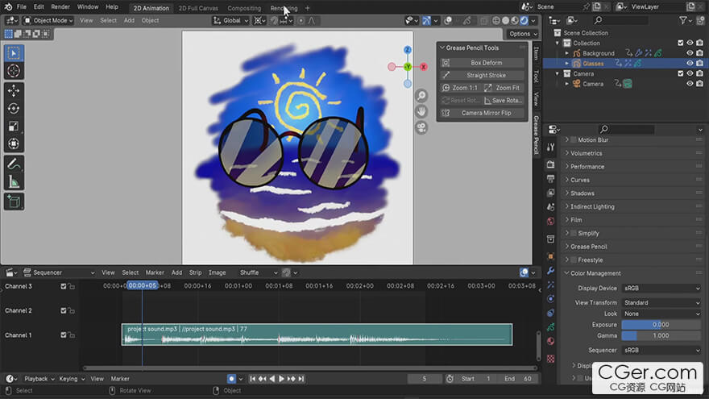
Task: Open the Render menu
Action: 60,6
